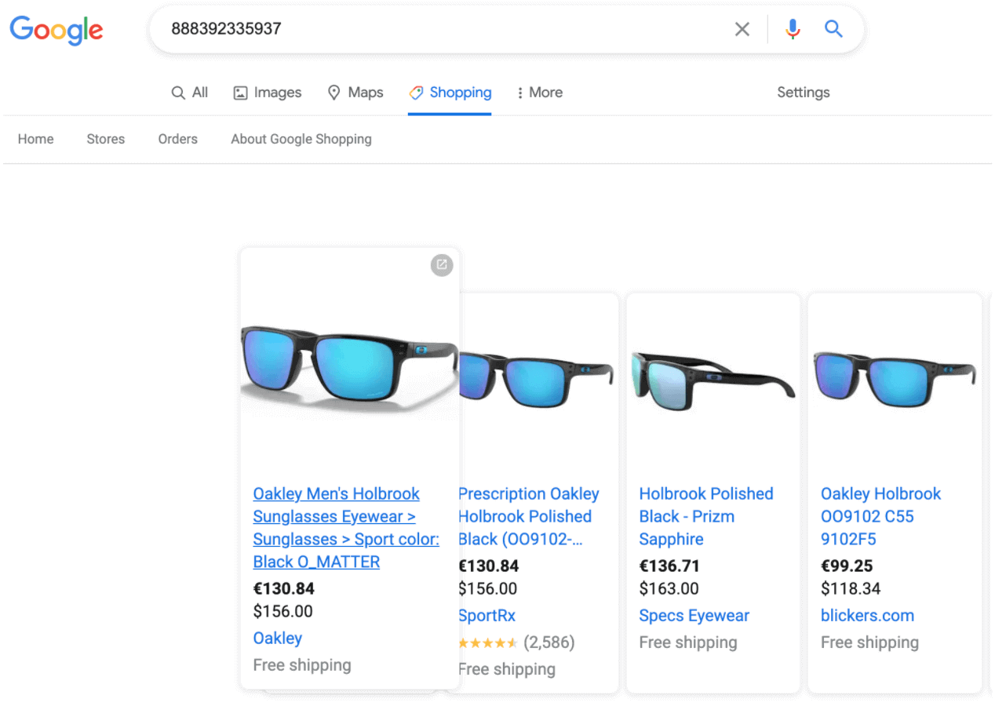Open SportRx reviews via the star rating
995x706 pixels.
point(487,642)
